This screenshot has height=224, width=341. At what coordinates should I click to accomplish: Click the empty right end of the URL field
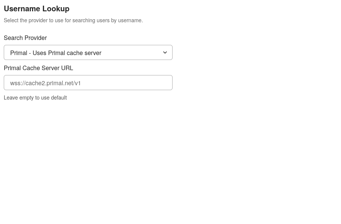[151, 83]
